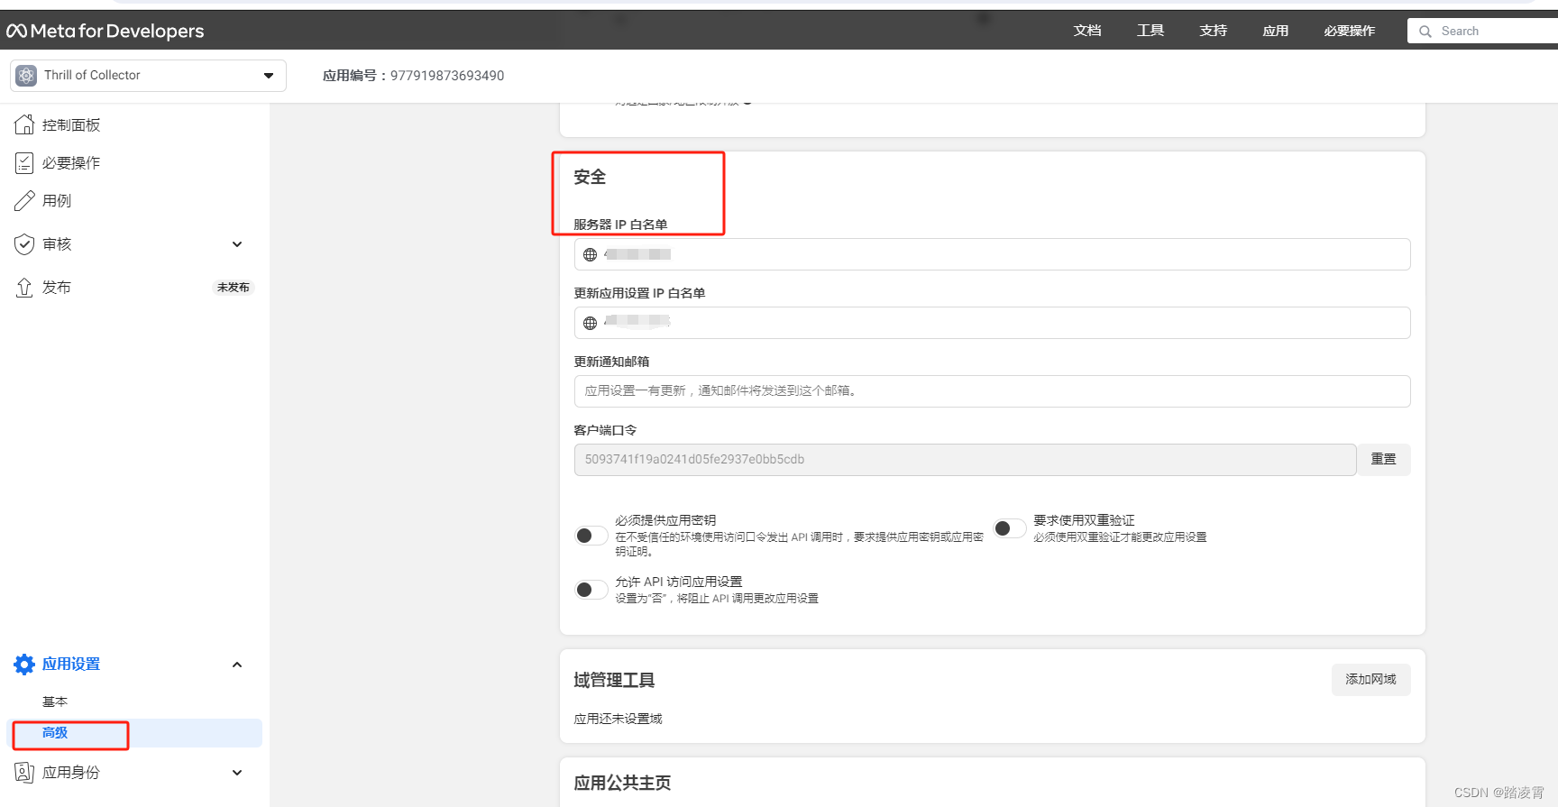Click the globe icon in 更新应用设置 IP 白名单 field
The height and width of the screenshot is (807, 1558).
pos(590,323)
